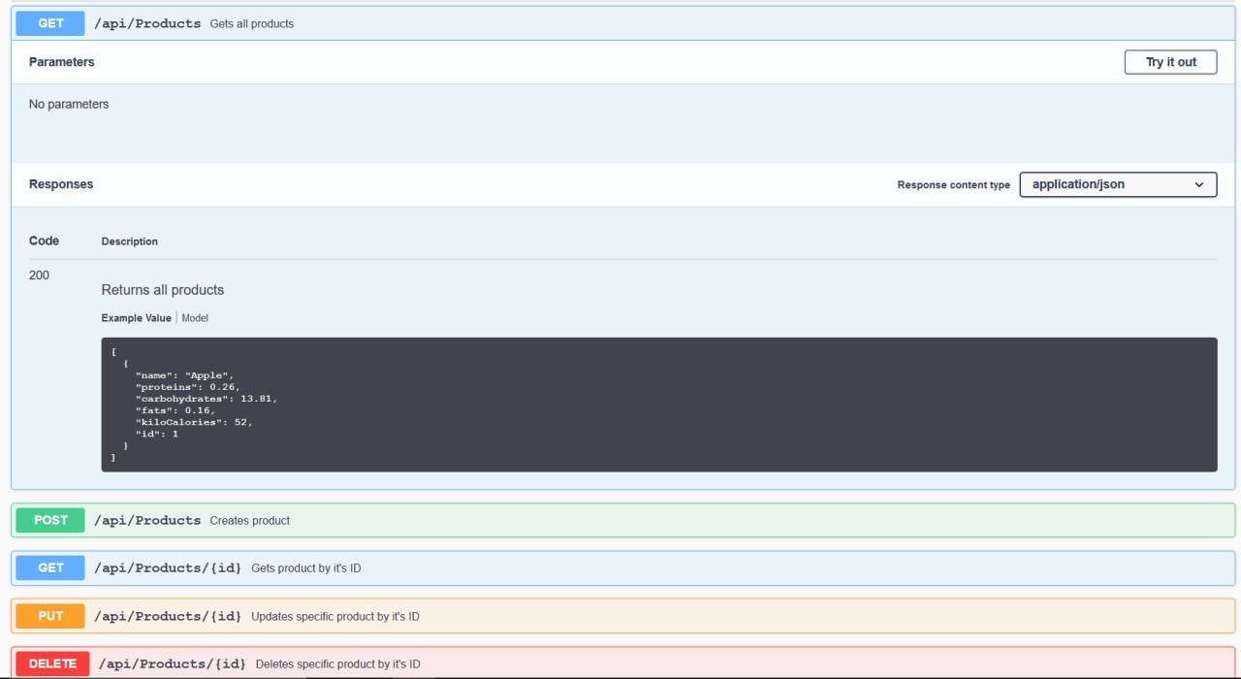Click the Description column header
Viewport: 1241px width, 679px height.
[130, 242]
